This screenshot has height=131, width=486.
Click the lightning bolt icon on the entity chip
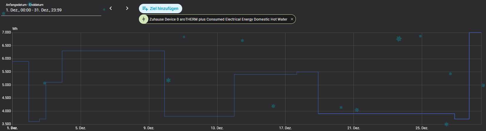coord(144,19)
